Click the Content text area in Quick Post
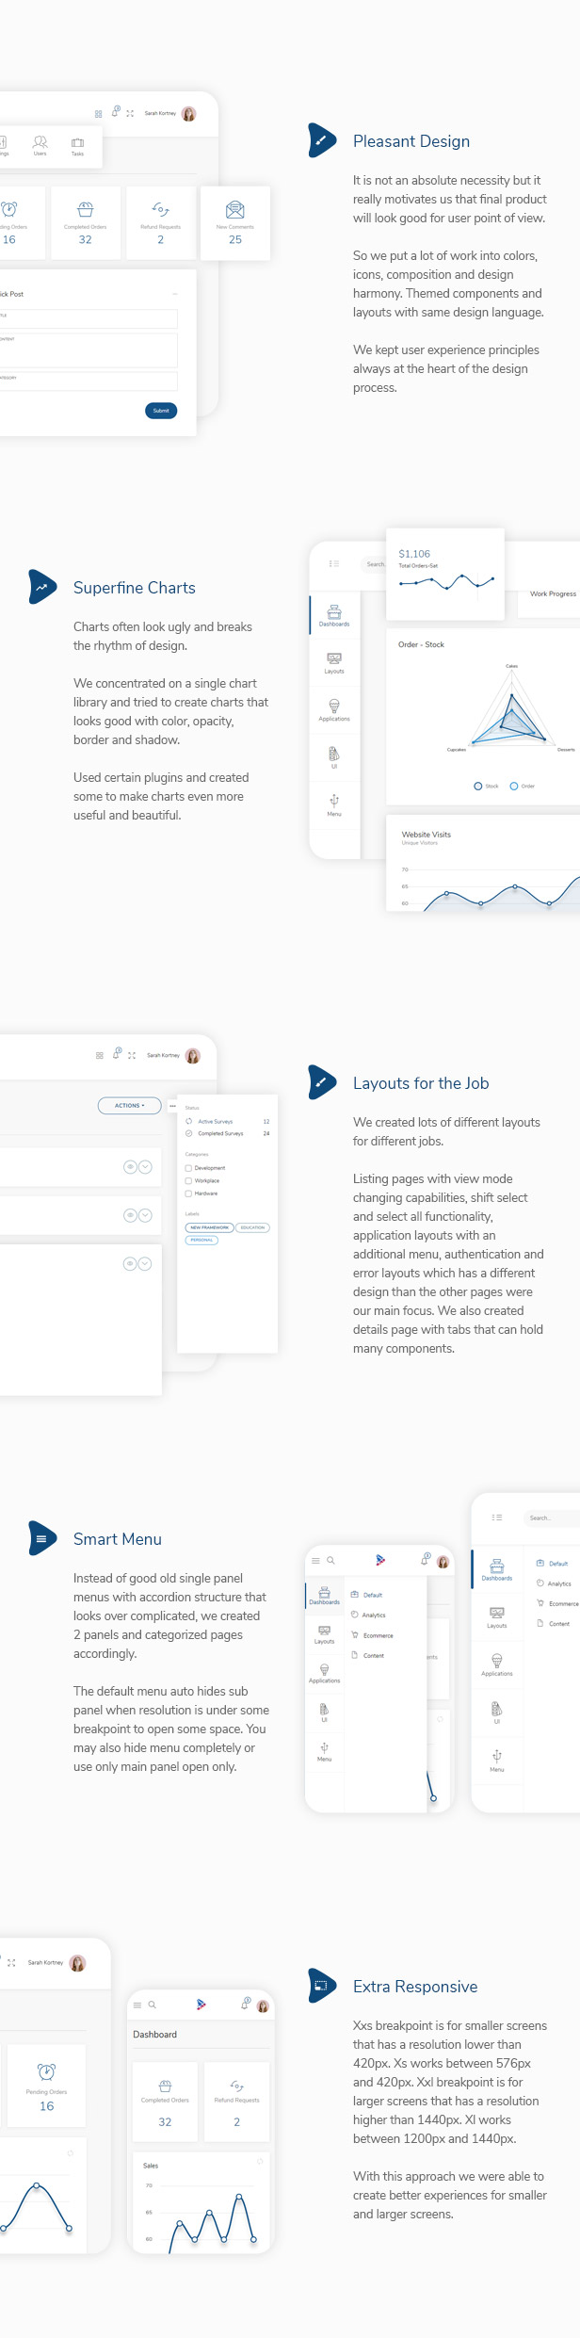This screenshot has height=2338, width=580. point(89,349)
